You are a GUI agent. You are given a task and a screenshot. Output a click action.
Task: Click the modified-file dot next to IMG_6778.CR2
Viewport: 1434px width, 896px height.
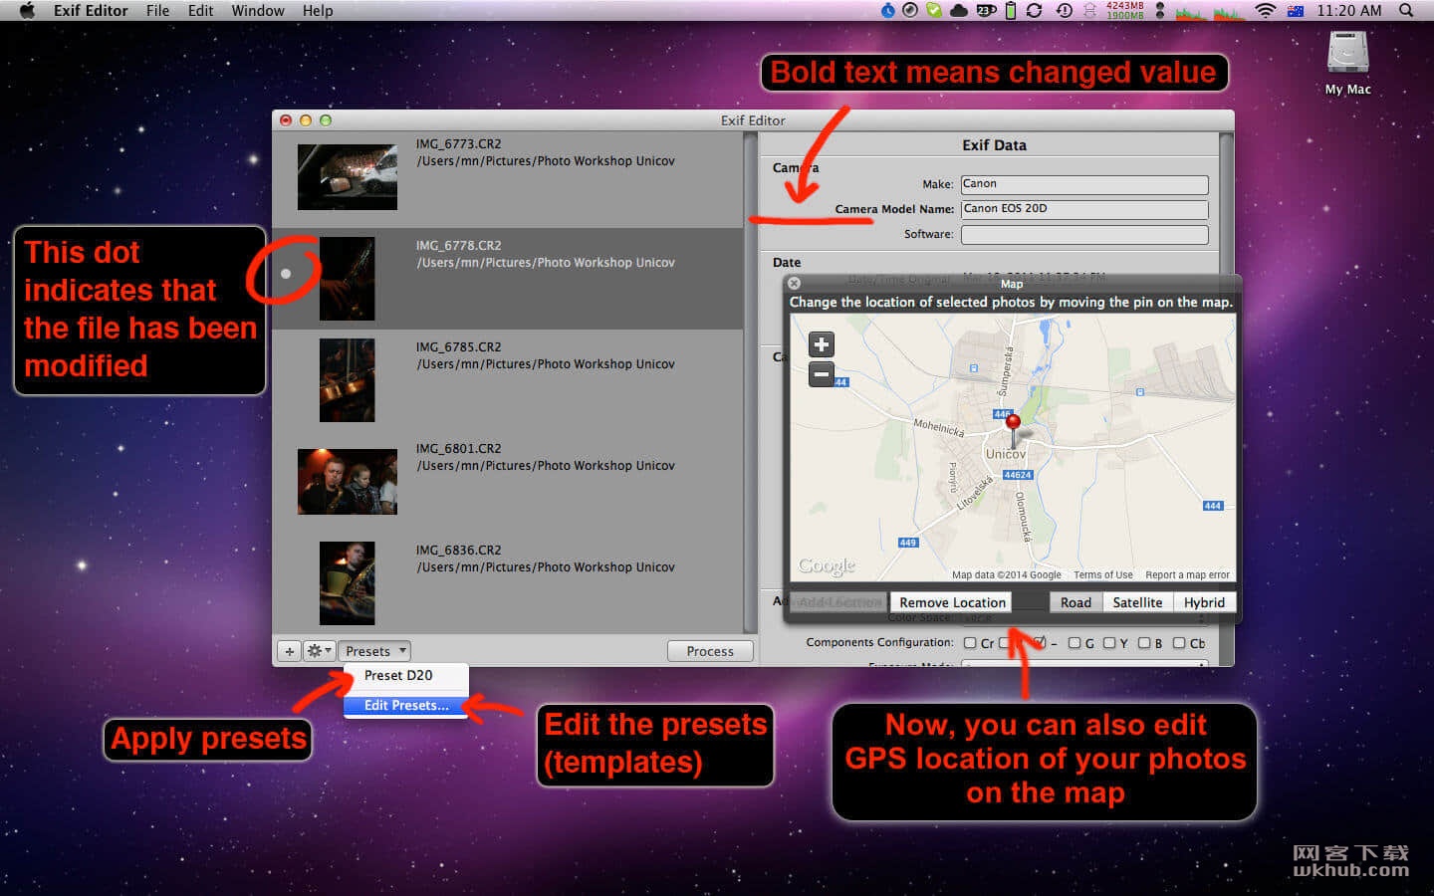(x=286, y=273)
